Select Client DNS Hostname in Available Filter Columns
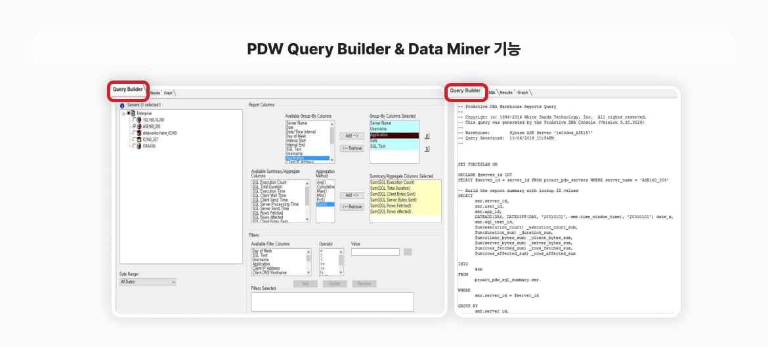 click(x=269, y=273)
